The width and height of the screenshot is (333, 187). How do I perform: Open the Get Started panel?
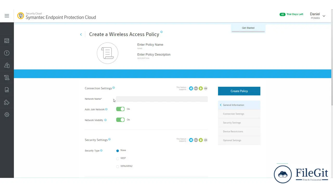click(248, 28)
